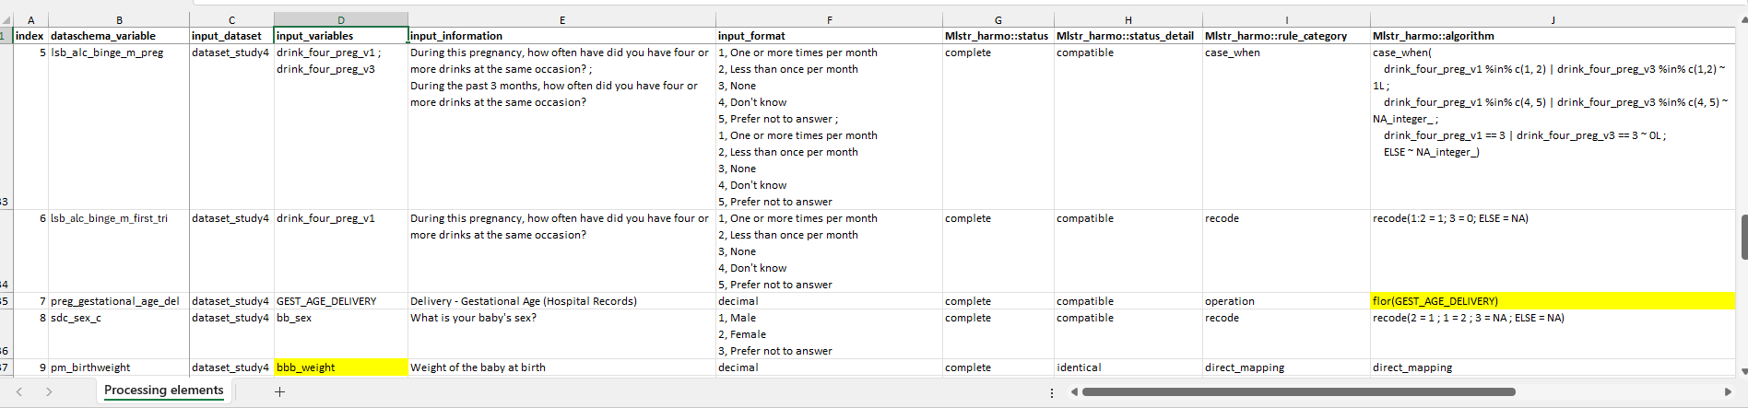Select rule category cell 'case_when'

click(1287, 127)
